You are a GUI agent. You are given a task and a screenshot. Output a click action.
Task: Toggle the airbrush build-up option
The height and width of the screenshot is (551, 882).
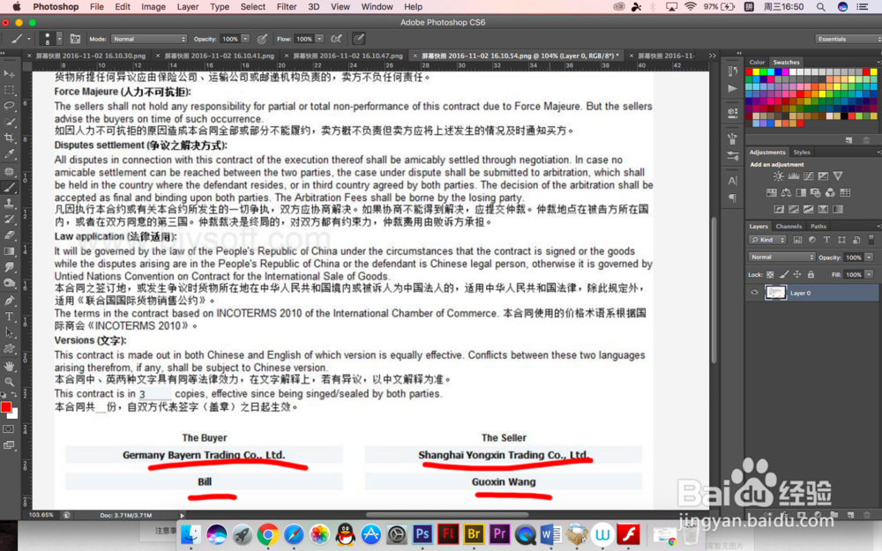[x=336, y=39]
